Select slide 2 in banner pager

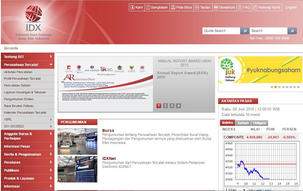(x=165, y=106)
